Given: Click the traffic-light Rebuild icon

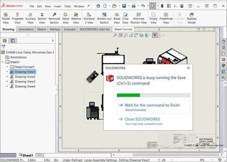Looking at the screenshot, I should [162, 6].
